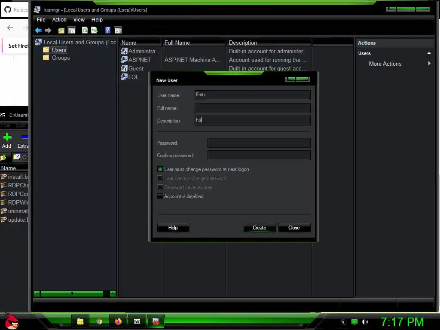Expand More Actions submenu arrow
This screenshot has width=440, height=330.
pyautogui.click(x=429, y=64)
